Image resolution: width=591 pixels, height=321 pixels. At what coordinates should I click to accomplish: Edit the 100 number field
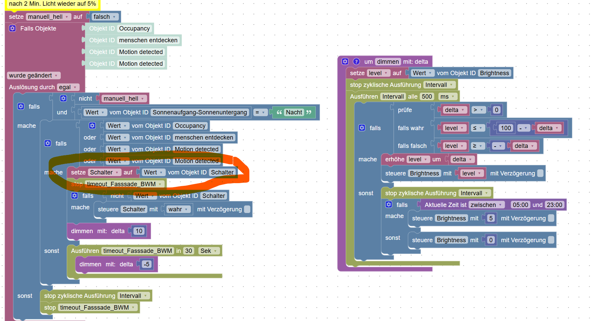(x=506, y=128)
